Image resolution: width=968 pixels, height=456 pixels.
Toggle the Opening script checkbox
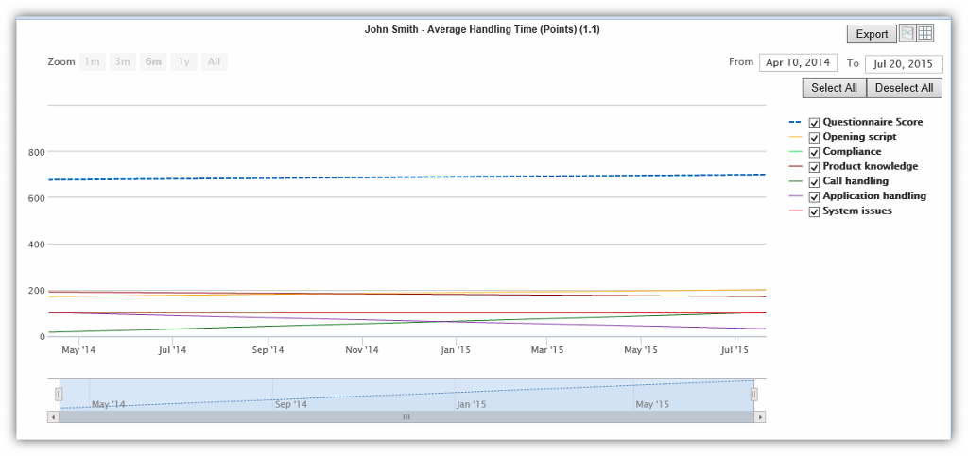(x=814, y=138)
